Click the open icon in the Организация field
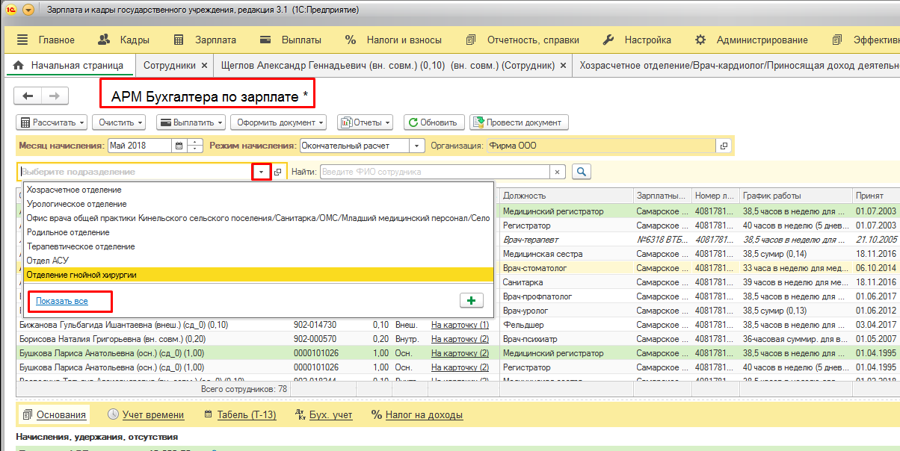The width and height of the screenshot is (900, 451). (723, 146)
